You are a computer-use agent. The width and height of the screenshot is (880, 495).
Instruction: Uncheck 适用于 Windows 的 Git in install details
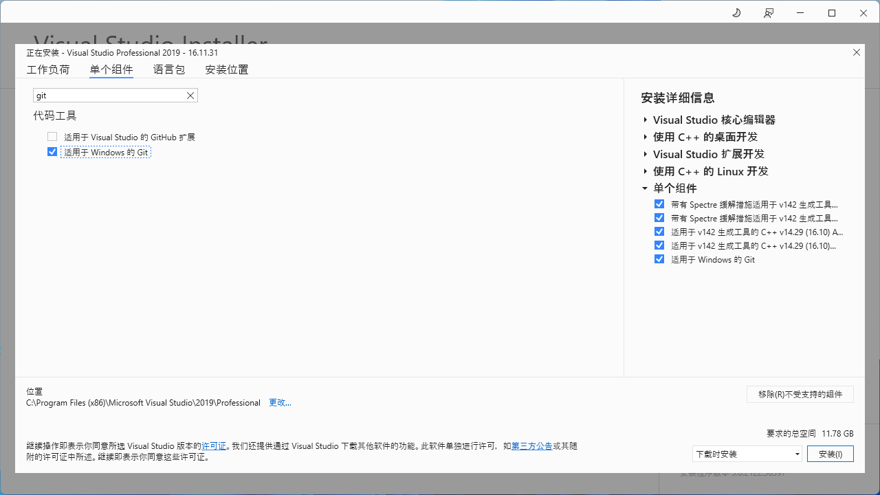pyautogui.click(x=659, y=259)
